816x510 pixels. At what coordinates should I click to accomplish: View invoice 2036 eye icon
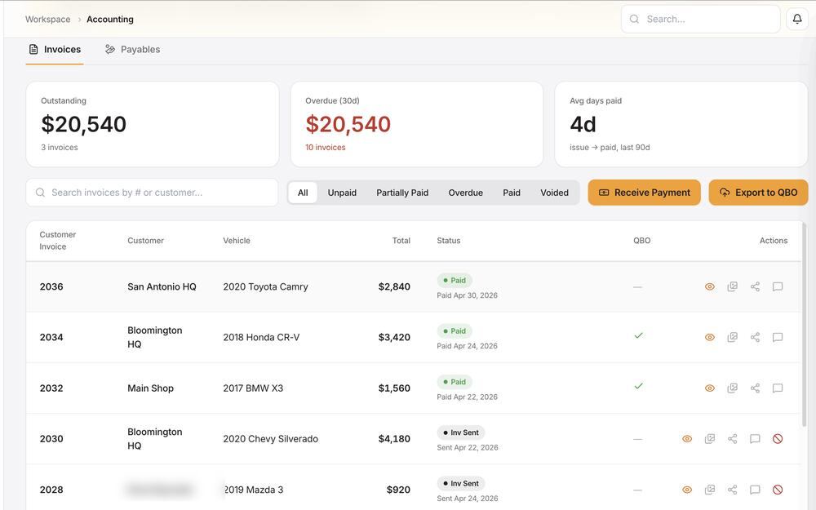[x=709, y=286]
